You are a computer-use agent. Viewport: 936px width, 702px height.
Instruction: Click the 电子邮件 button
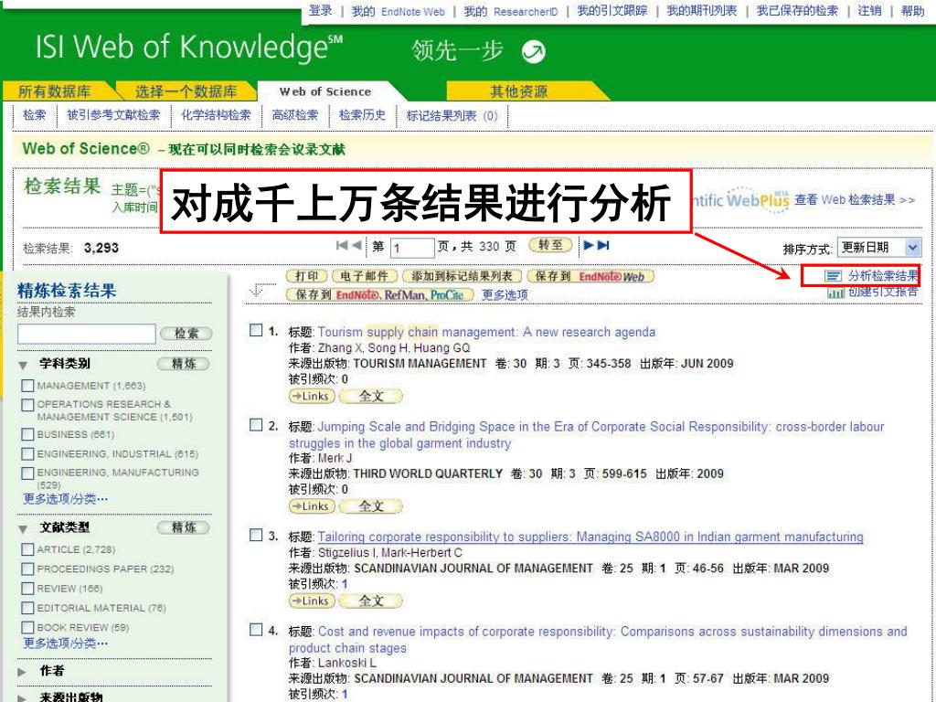(x=364, y=276)
